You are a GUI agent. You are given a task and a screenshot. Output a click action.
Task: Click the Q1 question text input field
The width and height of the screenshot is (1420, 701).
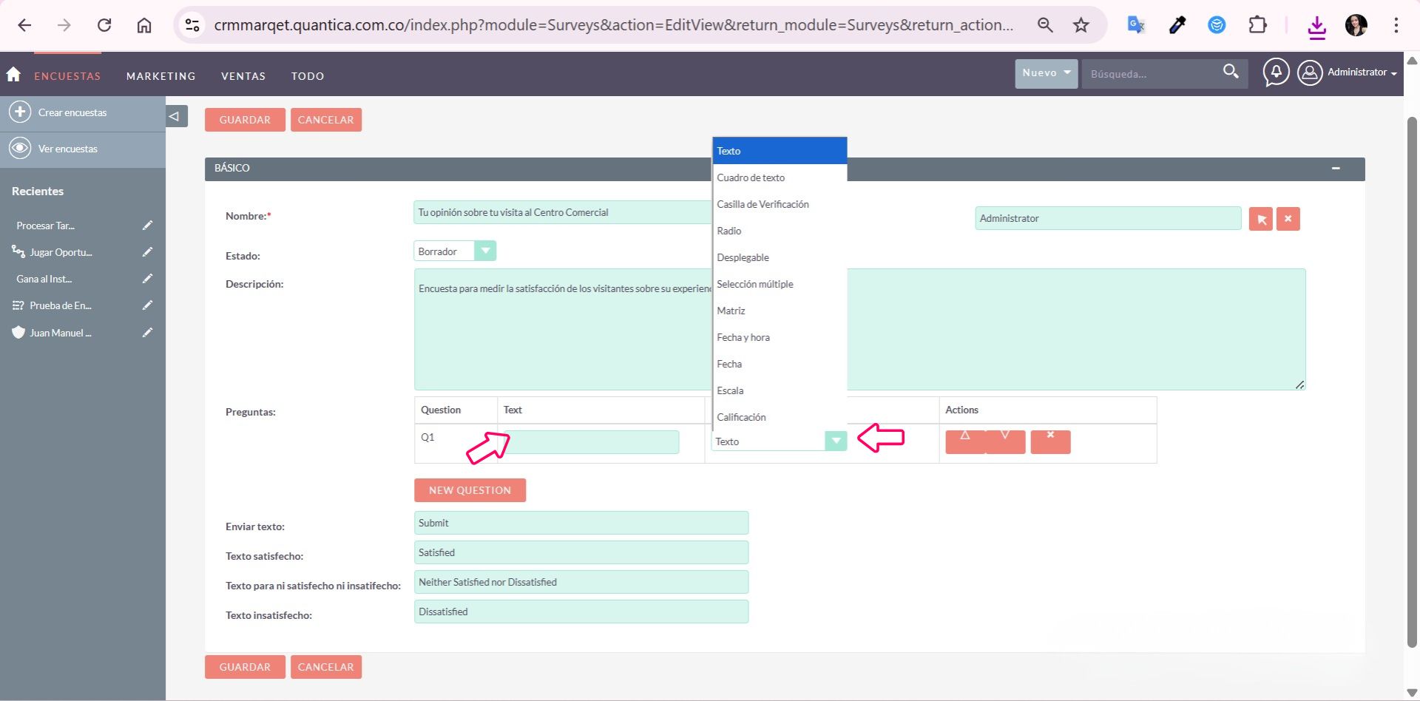pyautogui.click(x=593, y=442)
